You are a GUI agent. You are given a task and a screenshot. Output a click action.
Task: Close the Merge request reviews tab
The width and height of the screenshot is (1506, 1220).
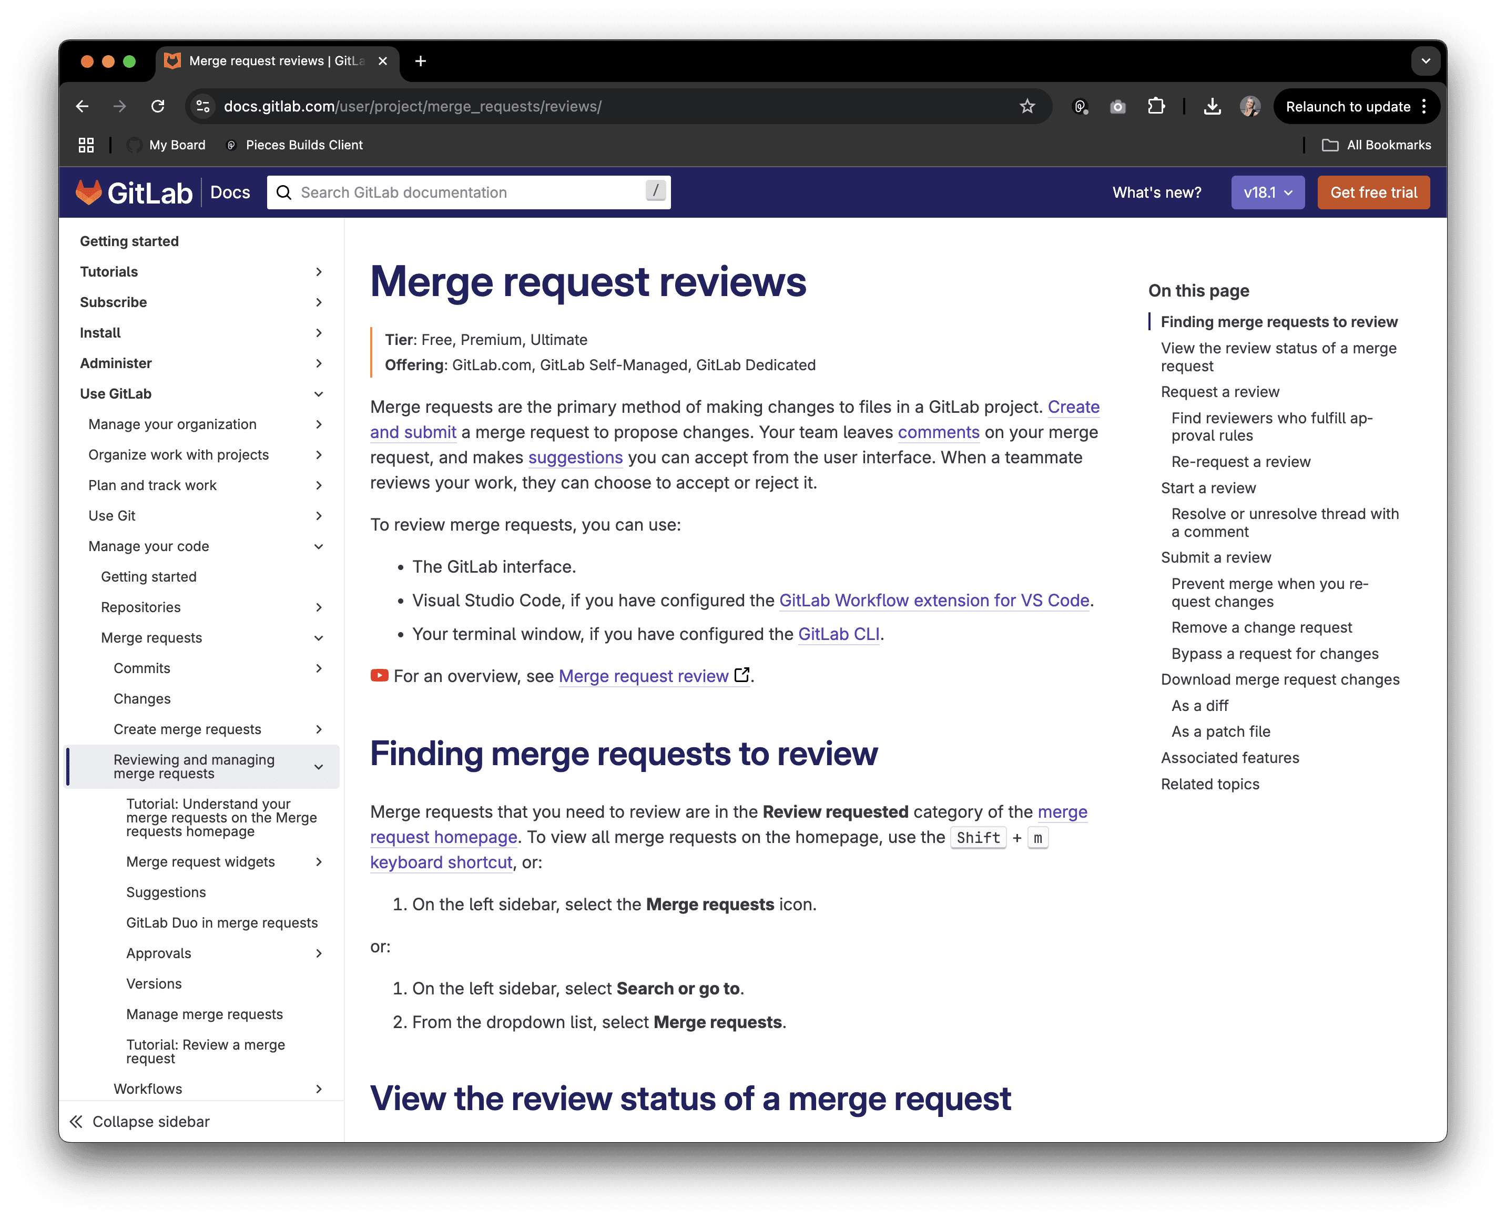click(x=382, y=61)
